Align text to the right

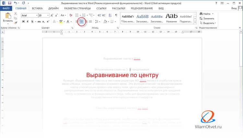(x=86, y=22)
